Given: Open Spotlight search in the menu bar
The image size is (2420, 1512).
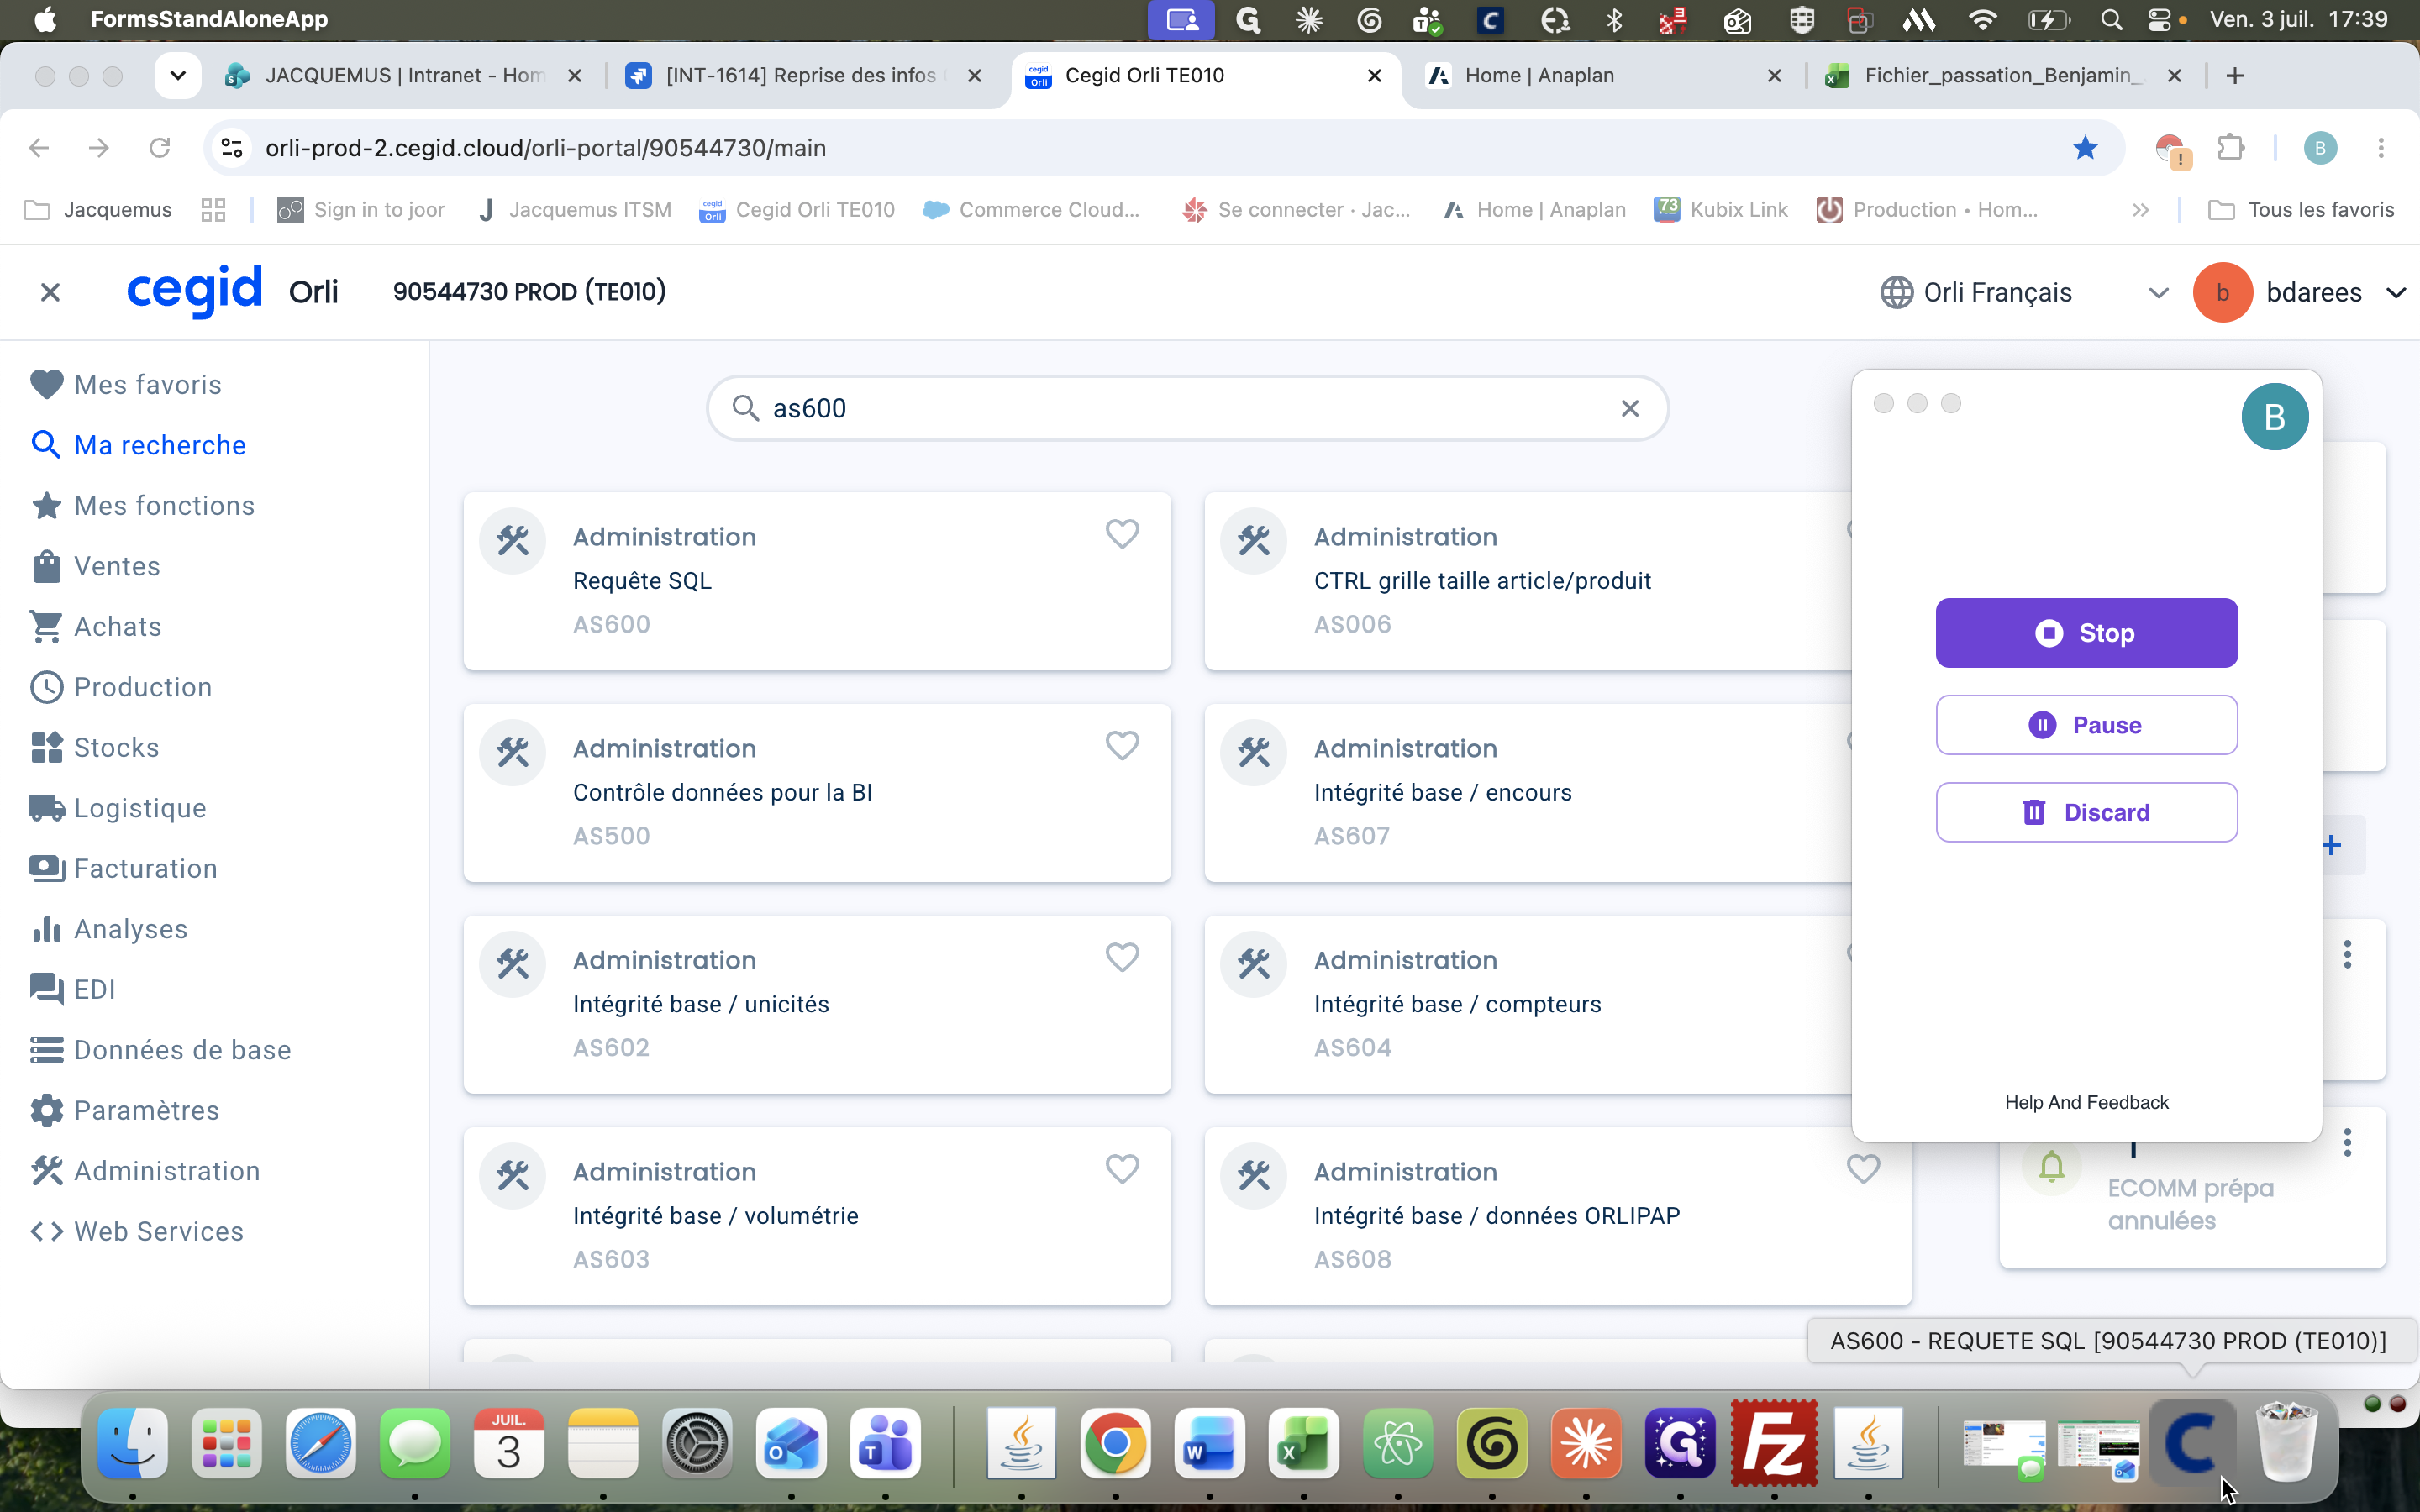Looking at the screenshot, I should click(2111, 20).
